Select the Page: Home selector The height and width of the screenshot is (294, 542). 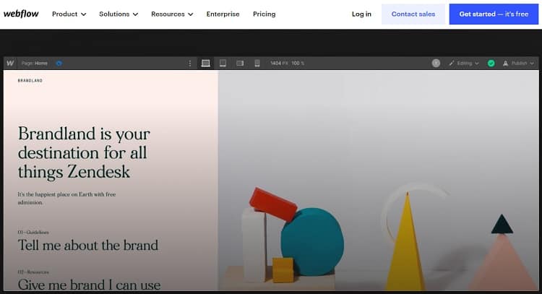coord(34,64)
